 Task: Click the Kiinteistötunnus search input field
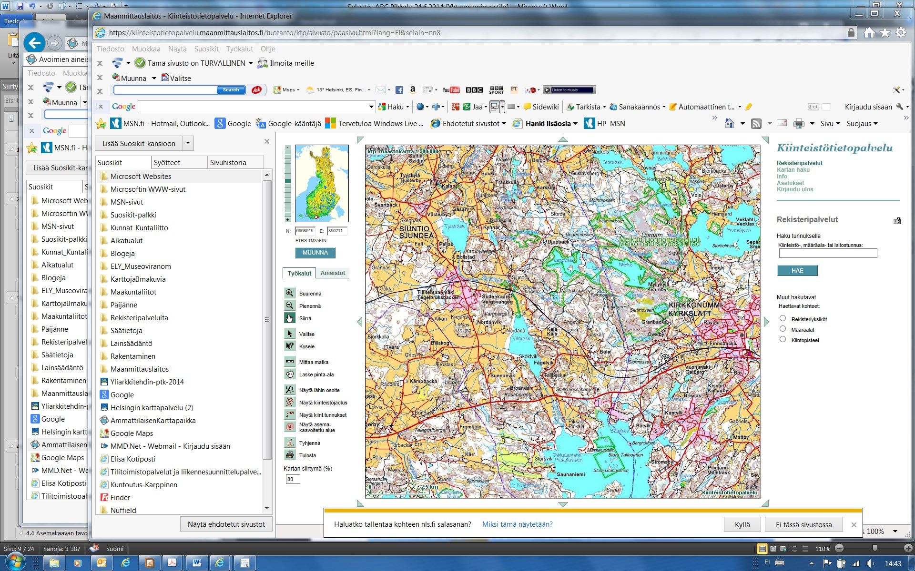pos(828,253)
